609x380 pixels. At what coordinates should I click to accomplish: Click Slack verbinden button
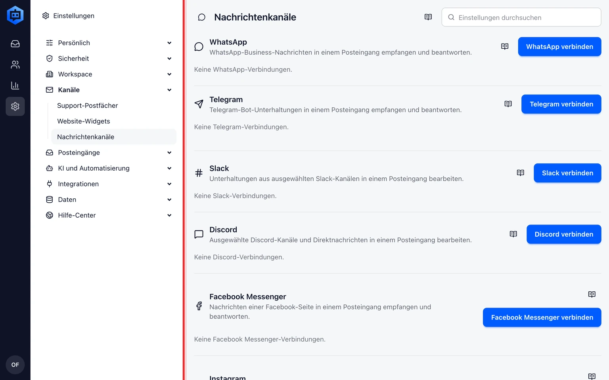pos(567,173)
